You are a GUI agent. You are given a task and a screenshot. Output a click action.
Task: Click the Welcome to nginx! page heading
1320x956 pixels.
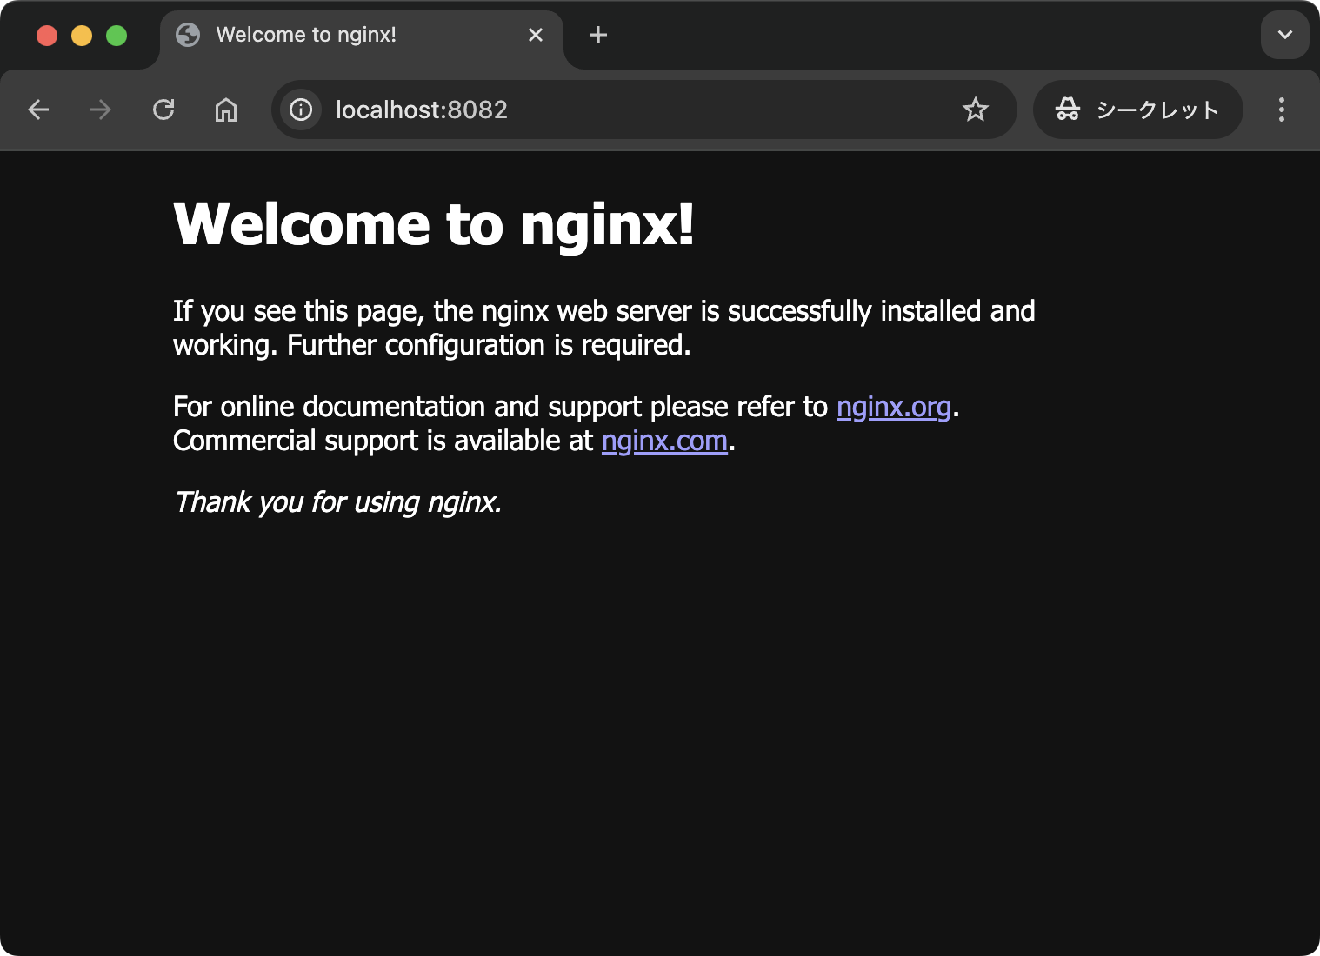[x=433, y=224]
